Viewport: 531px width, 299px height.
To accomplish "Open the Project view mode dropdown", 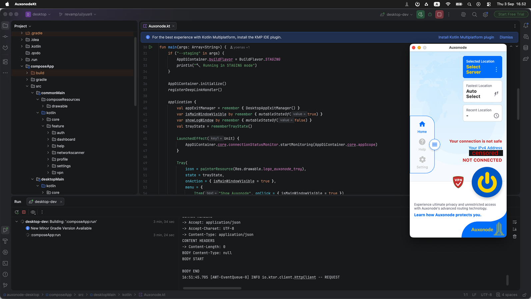I will tap(23, 26).
